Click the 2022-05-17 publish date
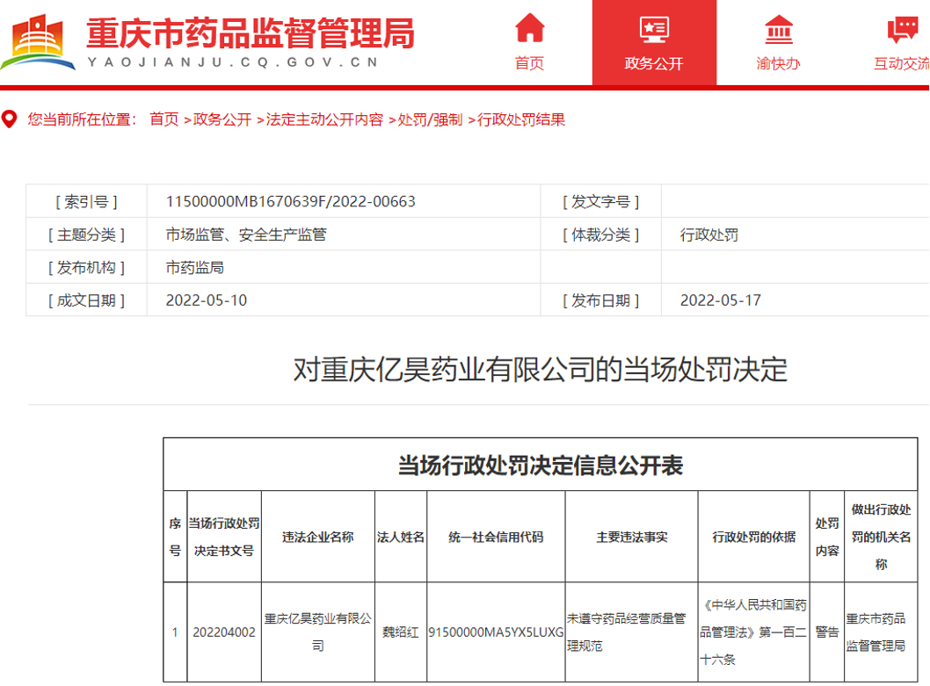 (x=720, y=300)
